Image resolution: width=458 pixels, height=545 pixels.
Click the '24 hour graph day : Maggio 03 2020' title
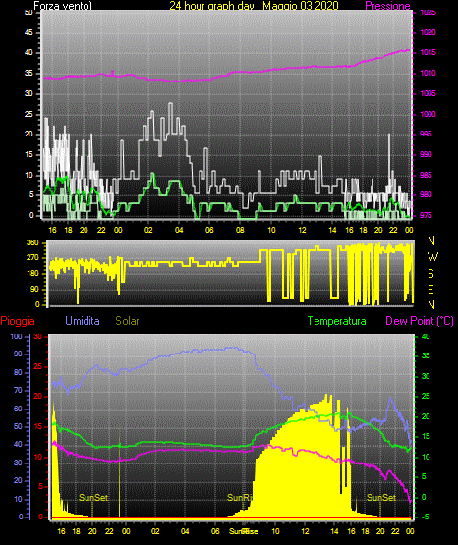coord(254,6)
